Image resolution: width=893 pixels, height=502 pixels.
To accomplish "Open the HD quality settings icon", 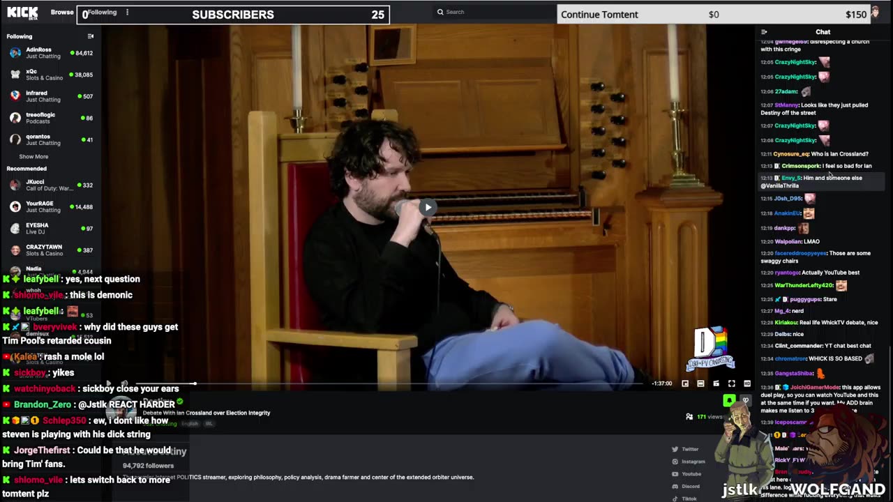I will click(746, 383).
